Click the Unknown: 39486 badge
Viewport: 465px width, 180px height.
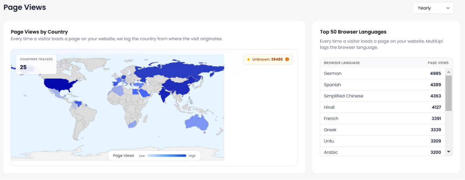click(268, 59)
